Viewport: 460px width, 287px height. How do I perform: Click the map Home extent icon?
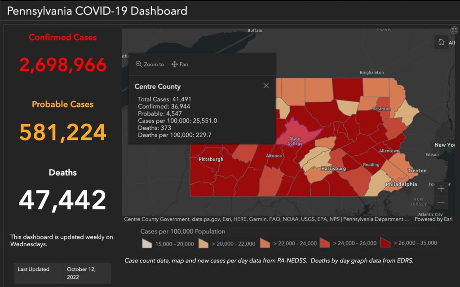point(441,42)
